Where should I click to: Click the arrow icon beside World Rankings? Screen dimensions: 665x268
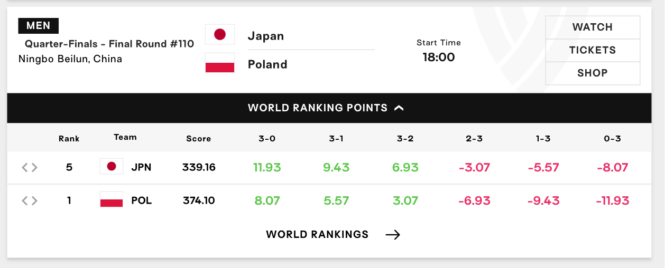(393, 235)
